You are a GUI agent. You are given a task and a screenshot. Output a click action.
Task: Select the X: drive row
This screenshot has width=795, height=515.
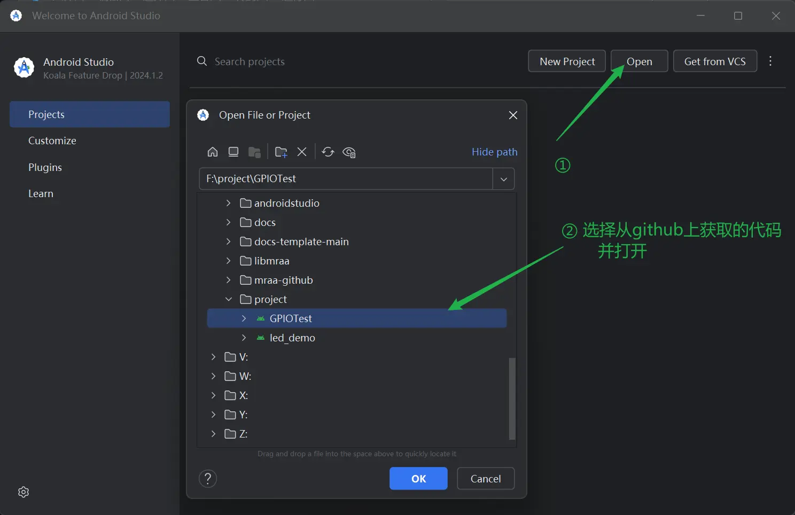click(357, 395)
